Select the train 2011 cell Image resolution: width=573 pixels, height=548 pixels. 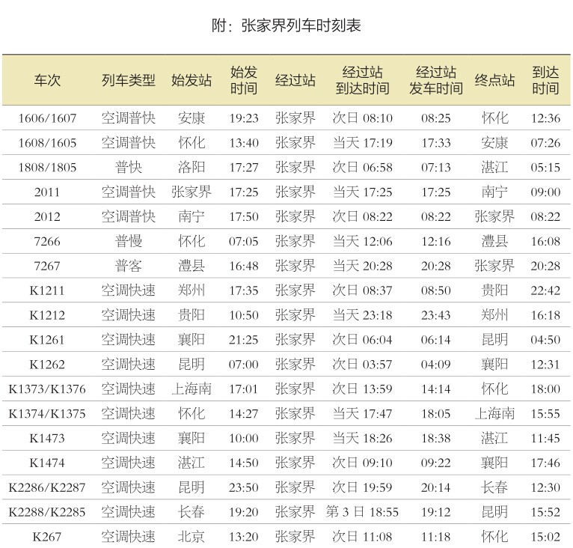click(x=47, y=192)
